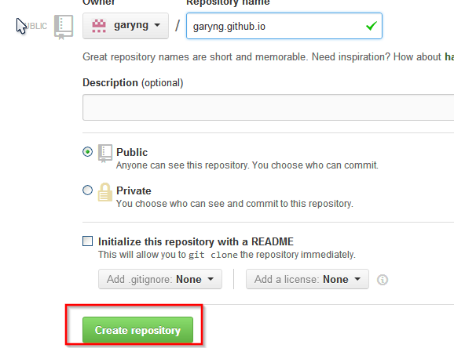Click the README checkbox label text
The image size is (454, 348).
(x=196, y=241)
